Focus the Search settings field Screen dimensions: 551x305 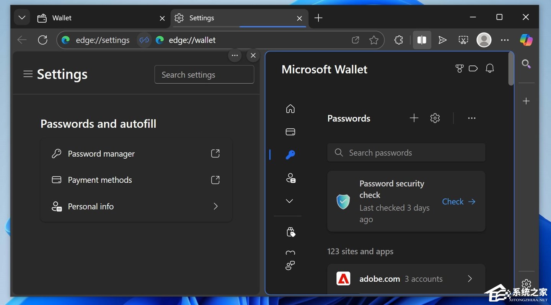pyautogui.click(x=204, y=75)
